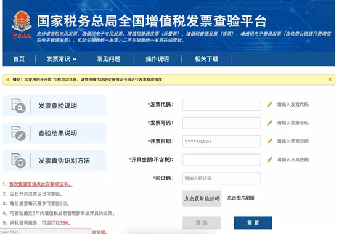This screenshot has width=339, height=234.
Task: Open the 首页 menu item
Action: [x=19, y=58]
